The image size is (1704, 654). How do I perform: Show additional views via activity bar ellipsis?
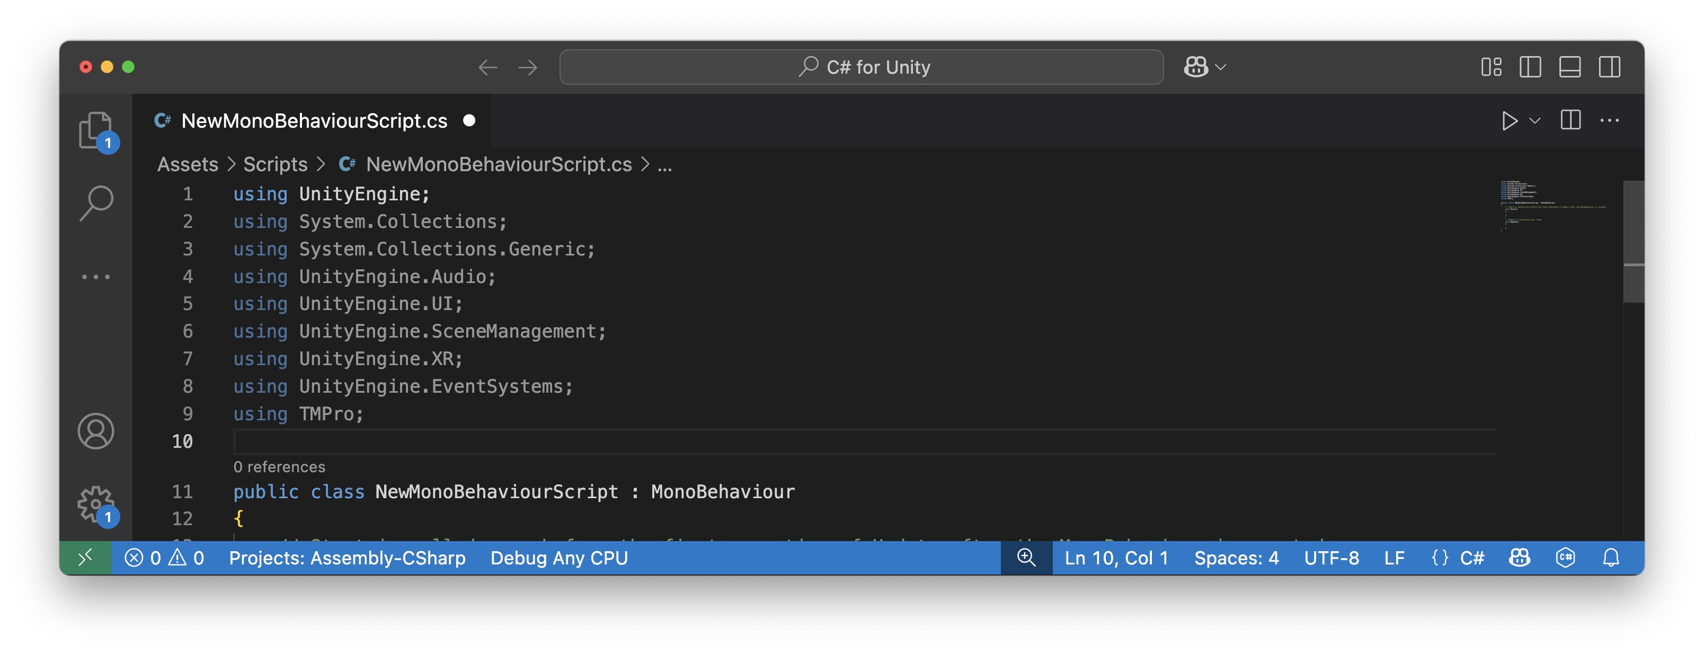96,277
